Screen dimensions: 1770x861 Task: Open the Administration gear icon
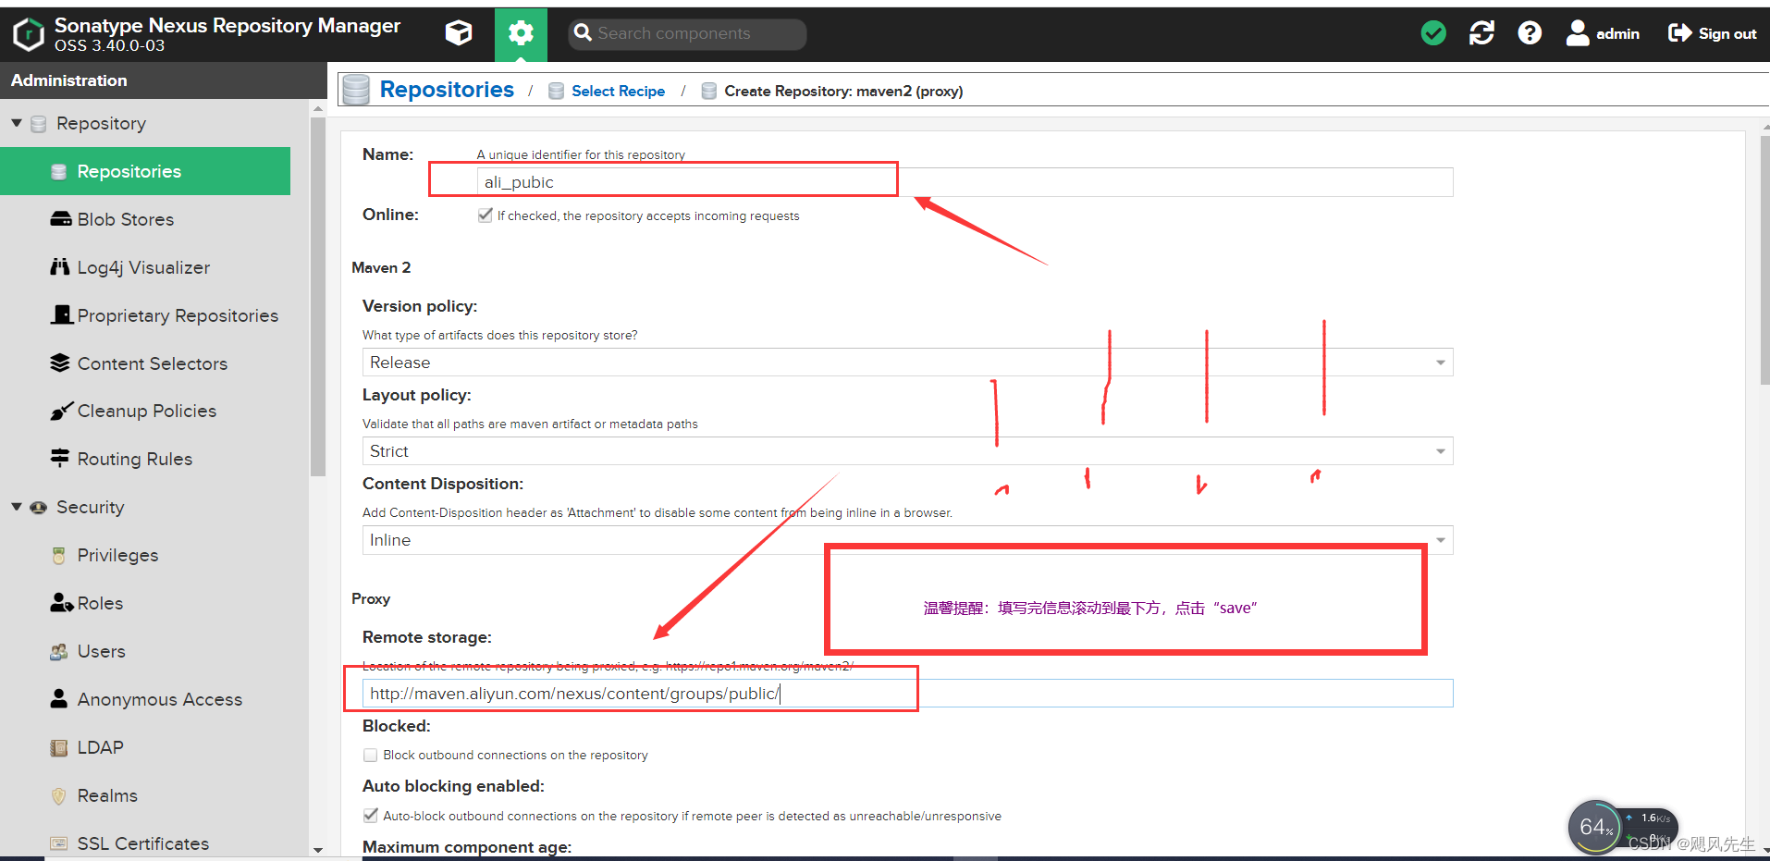(521, 34)
